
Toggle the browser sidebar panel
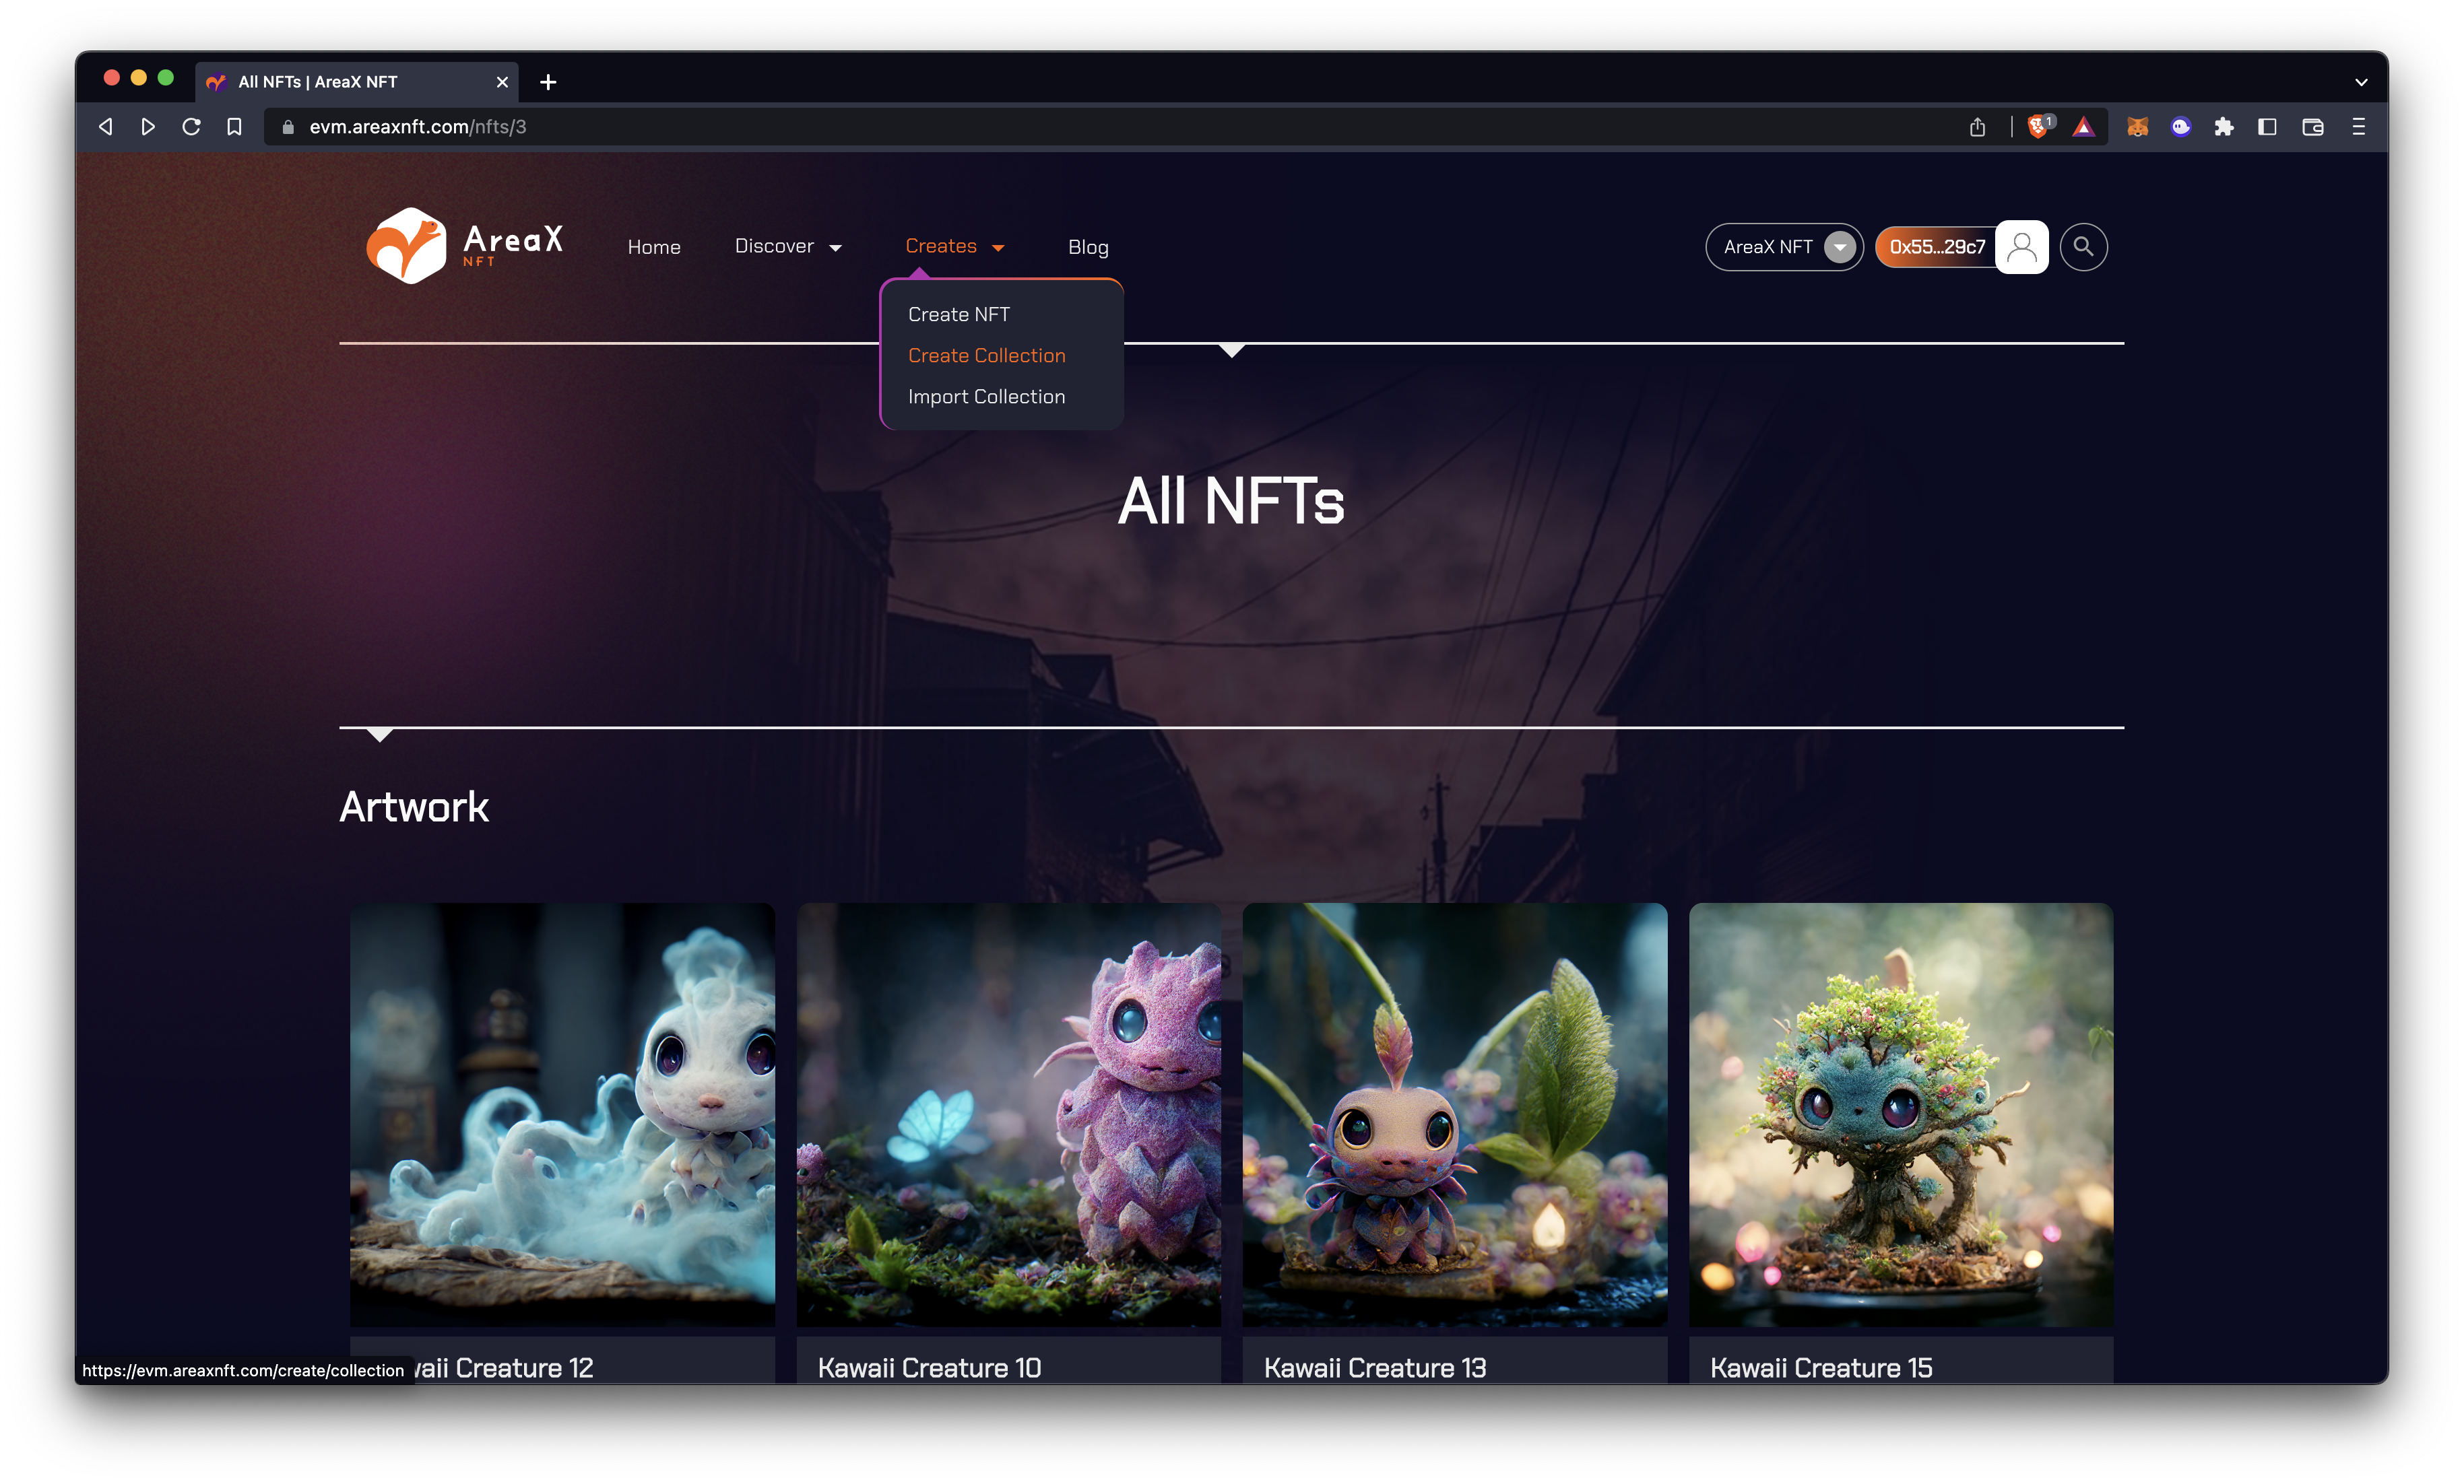pyautogui.click(x=2267, y=127)
